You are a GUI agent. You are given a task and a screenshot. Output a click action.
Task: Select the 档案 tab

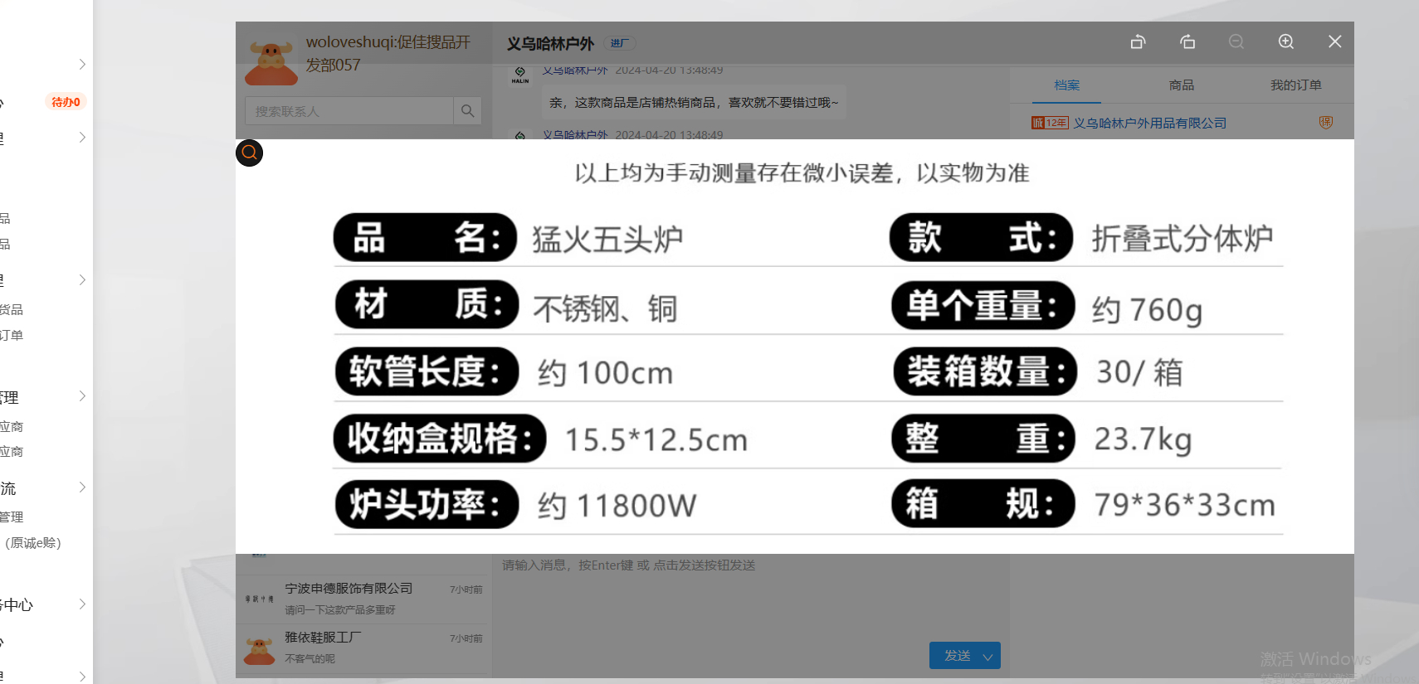coord(1066,85)
